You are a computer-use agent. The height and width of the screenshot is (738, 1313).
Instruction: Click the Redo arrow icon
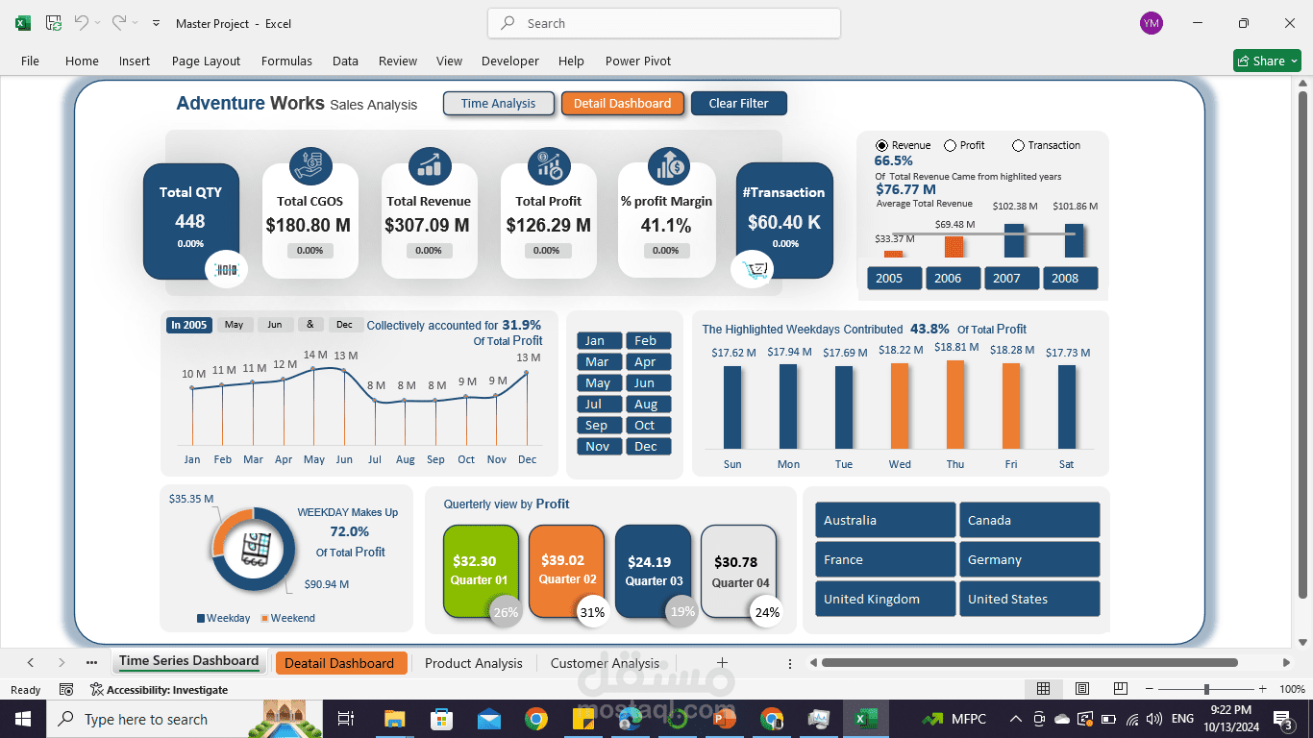click(118, 22)
